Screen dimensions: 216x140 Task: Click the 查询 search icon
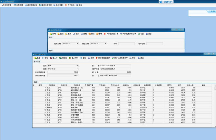coord(66,34)
